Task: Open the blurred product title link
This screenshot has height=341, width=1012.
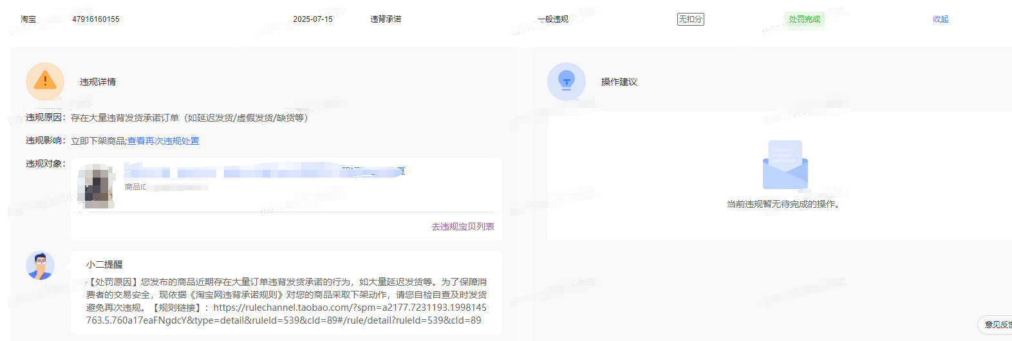Action: [264, 171]
